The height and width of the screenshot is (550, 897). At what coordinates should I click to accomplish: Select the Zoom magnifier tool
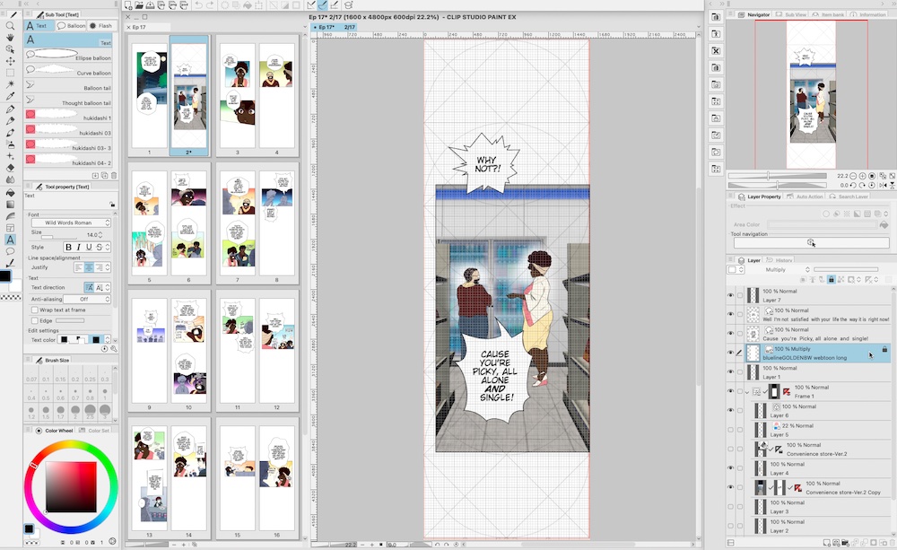tap(9, 27)
